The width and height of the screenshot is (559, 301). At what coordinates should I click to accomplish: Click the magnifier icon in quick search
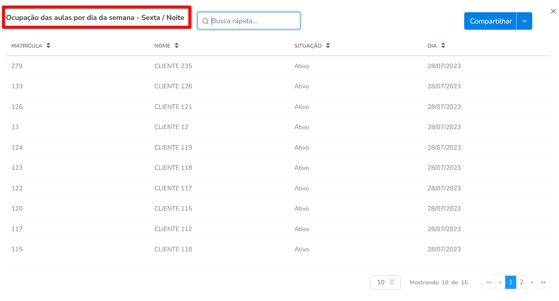[205, 21]
